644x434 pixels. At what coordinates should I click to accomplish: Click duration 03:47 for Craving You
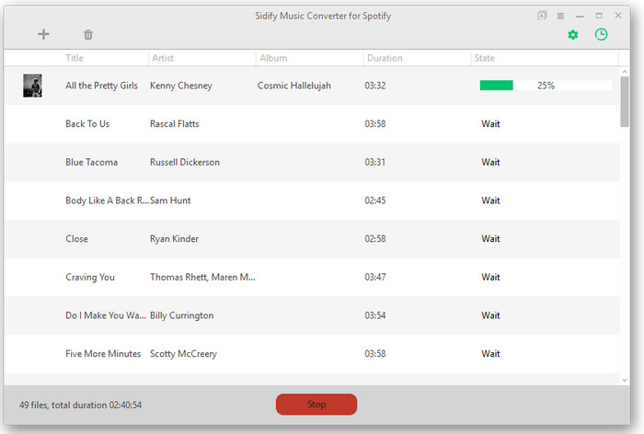[375, 277]
